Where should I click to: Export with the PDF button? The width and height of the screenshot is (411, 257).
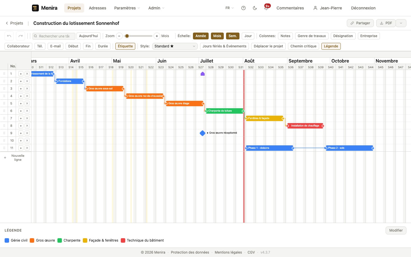(386, 23)
